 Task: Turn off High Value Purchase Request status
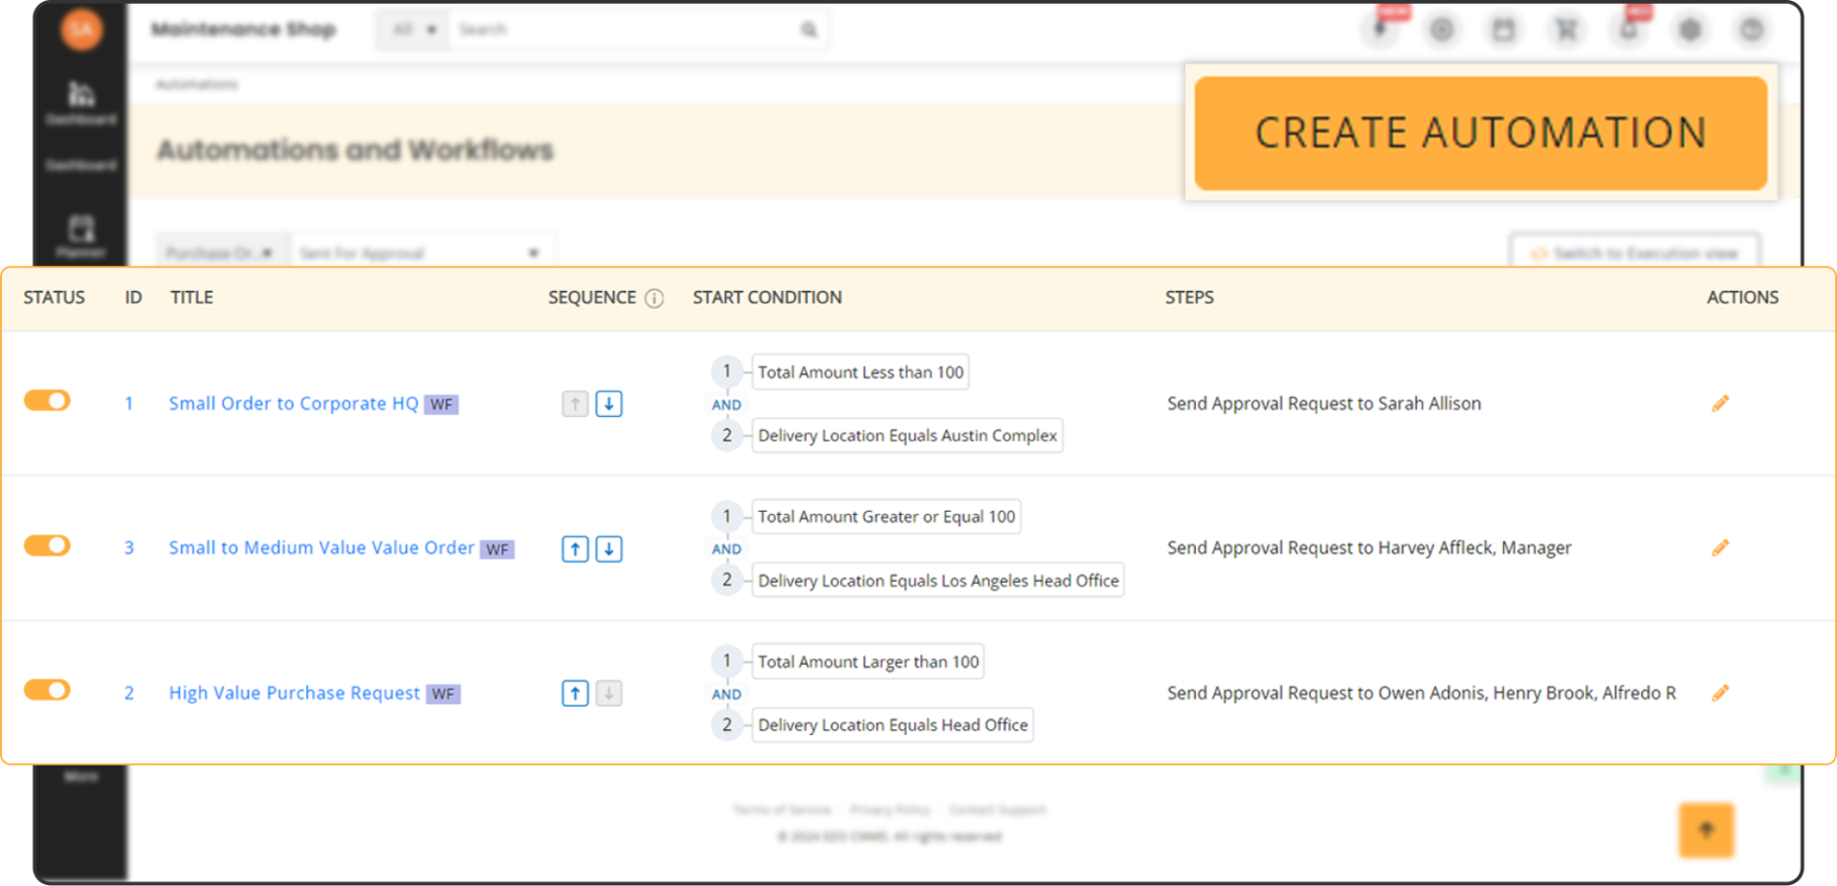[47, 690]
